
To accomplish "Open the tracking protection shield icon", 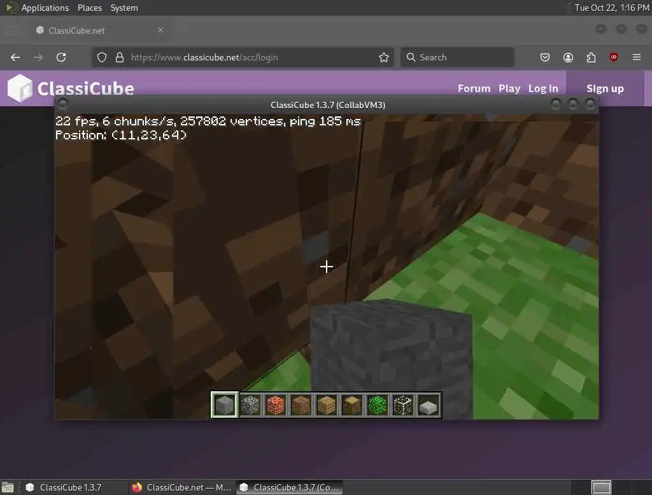I will pos(102,57).
